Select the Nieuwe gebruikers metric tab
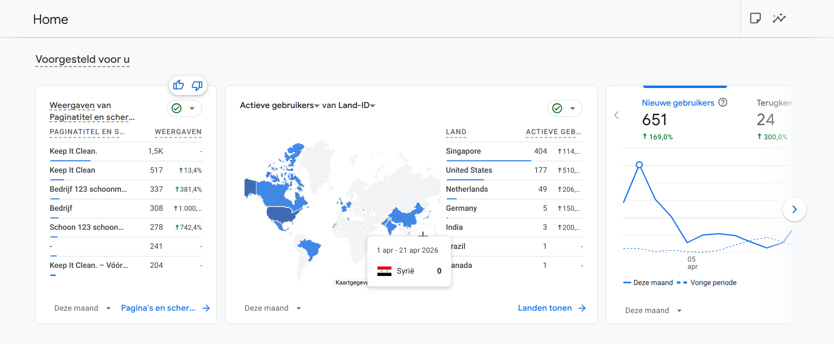This screenshot has width=834, height=344. point(678,103)
